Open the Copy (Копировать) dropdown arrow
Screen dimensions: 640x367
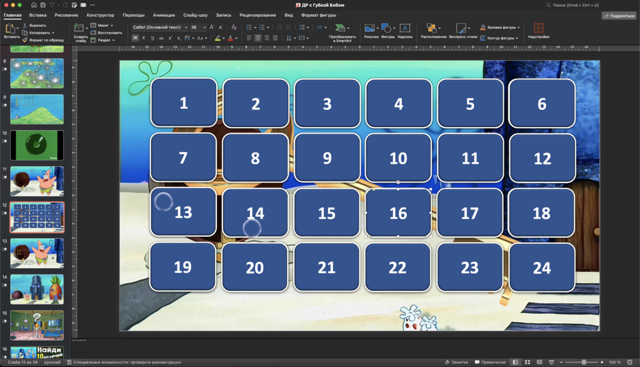click(x=53, y=33)
